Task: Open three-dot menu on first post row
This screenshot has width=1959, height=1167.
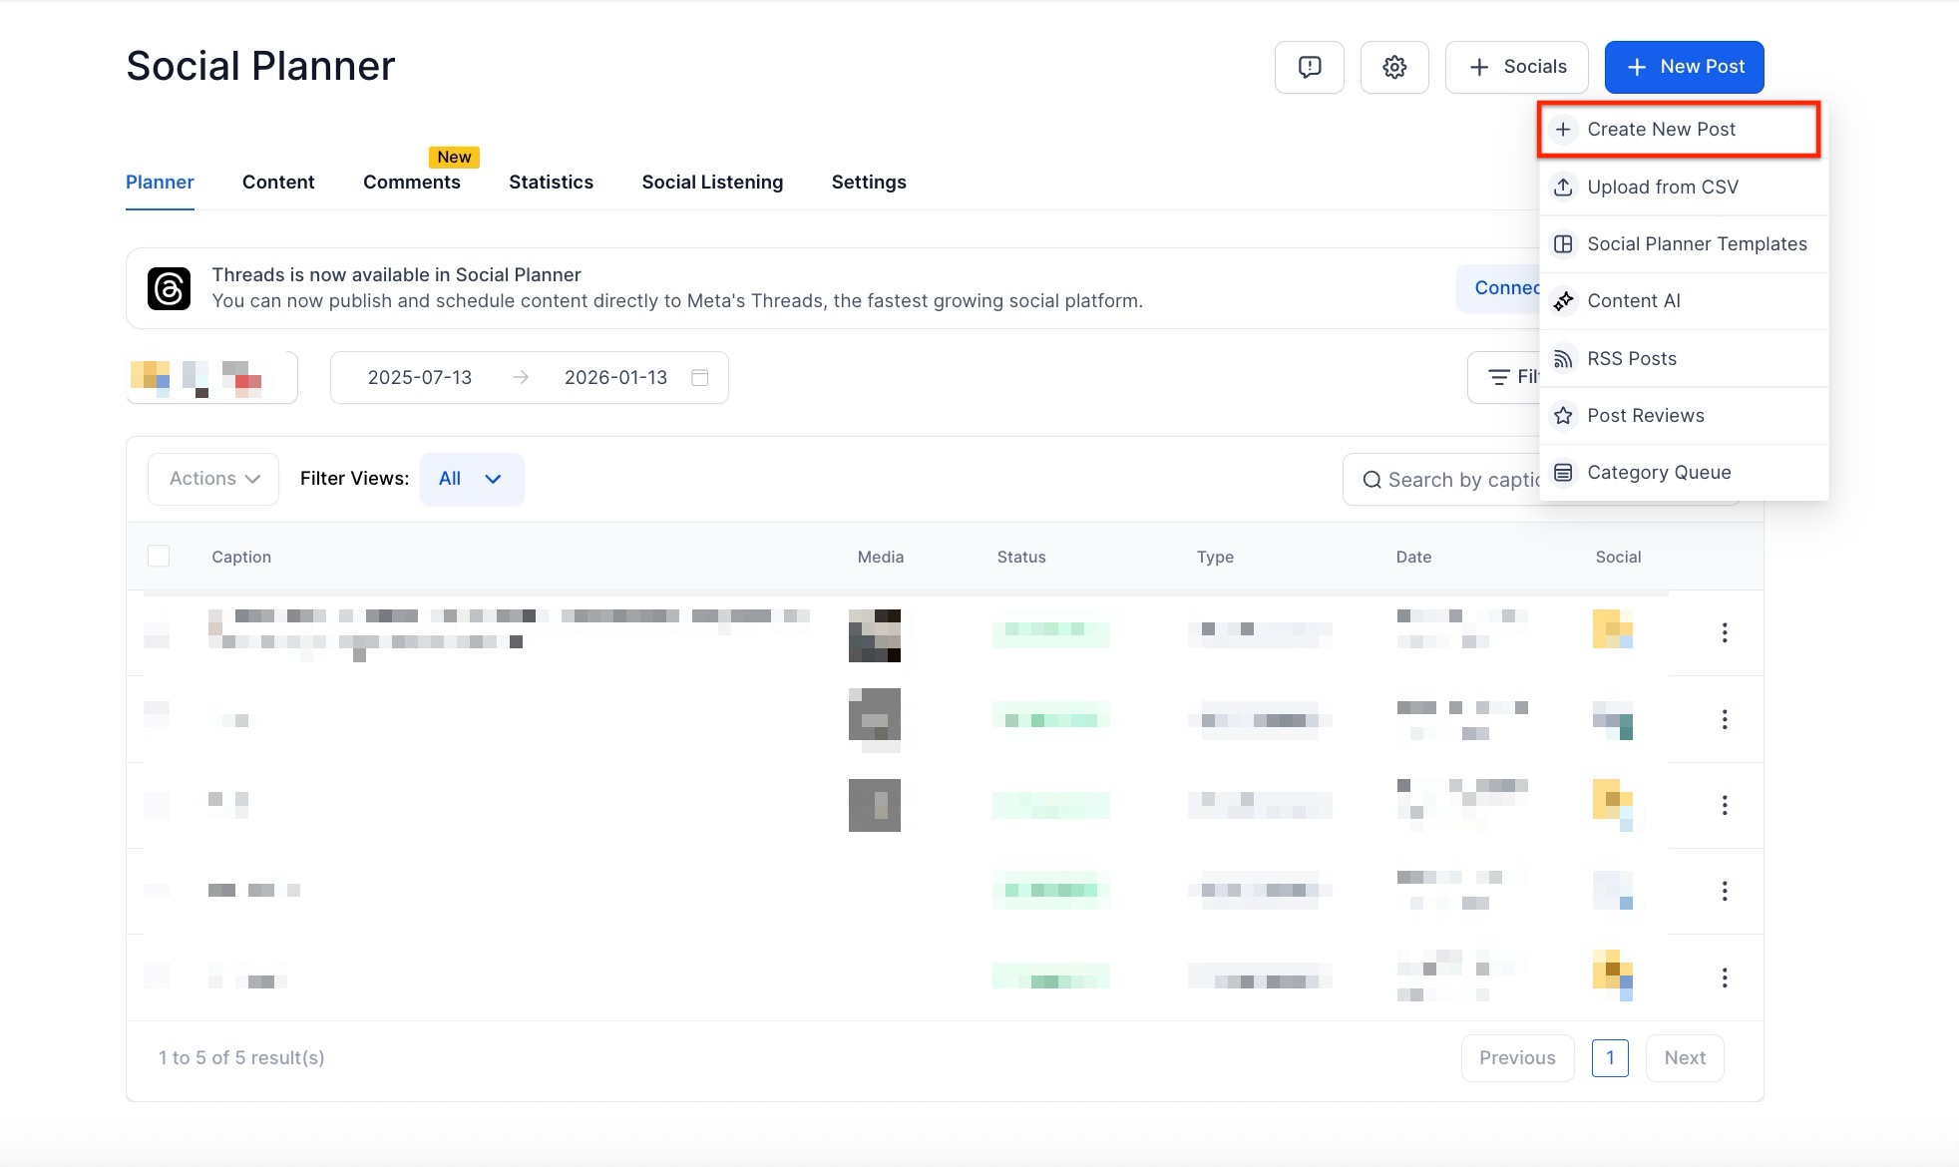Action: pyautogui.click(x=1724, y=632)
